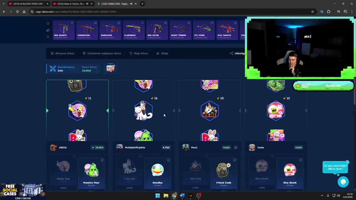
Task: Open the DARKWING drop card
Action: coord(110,30)
